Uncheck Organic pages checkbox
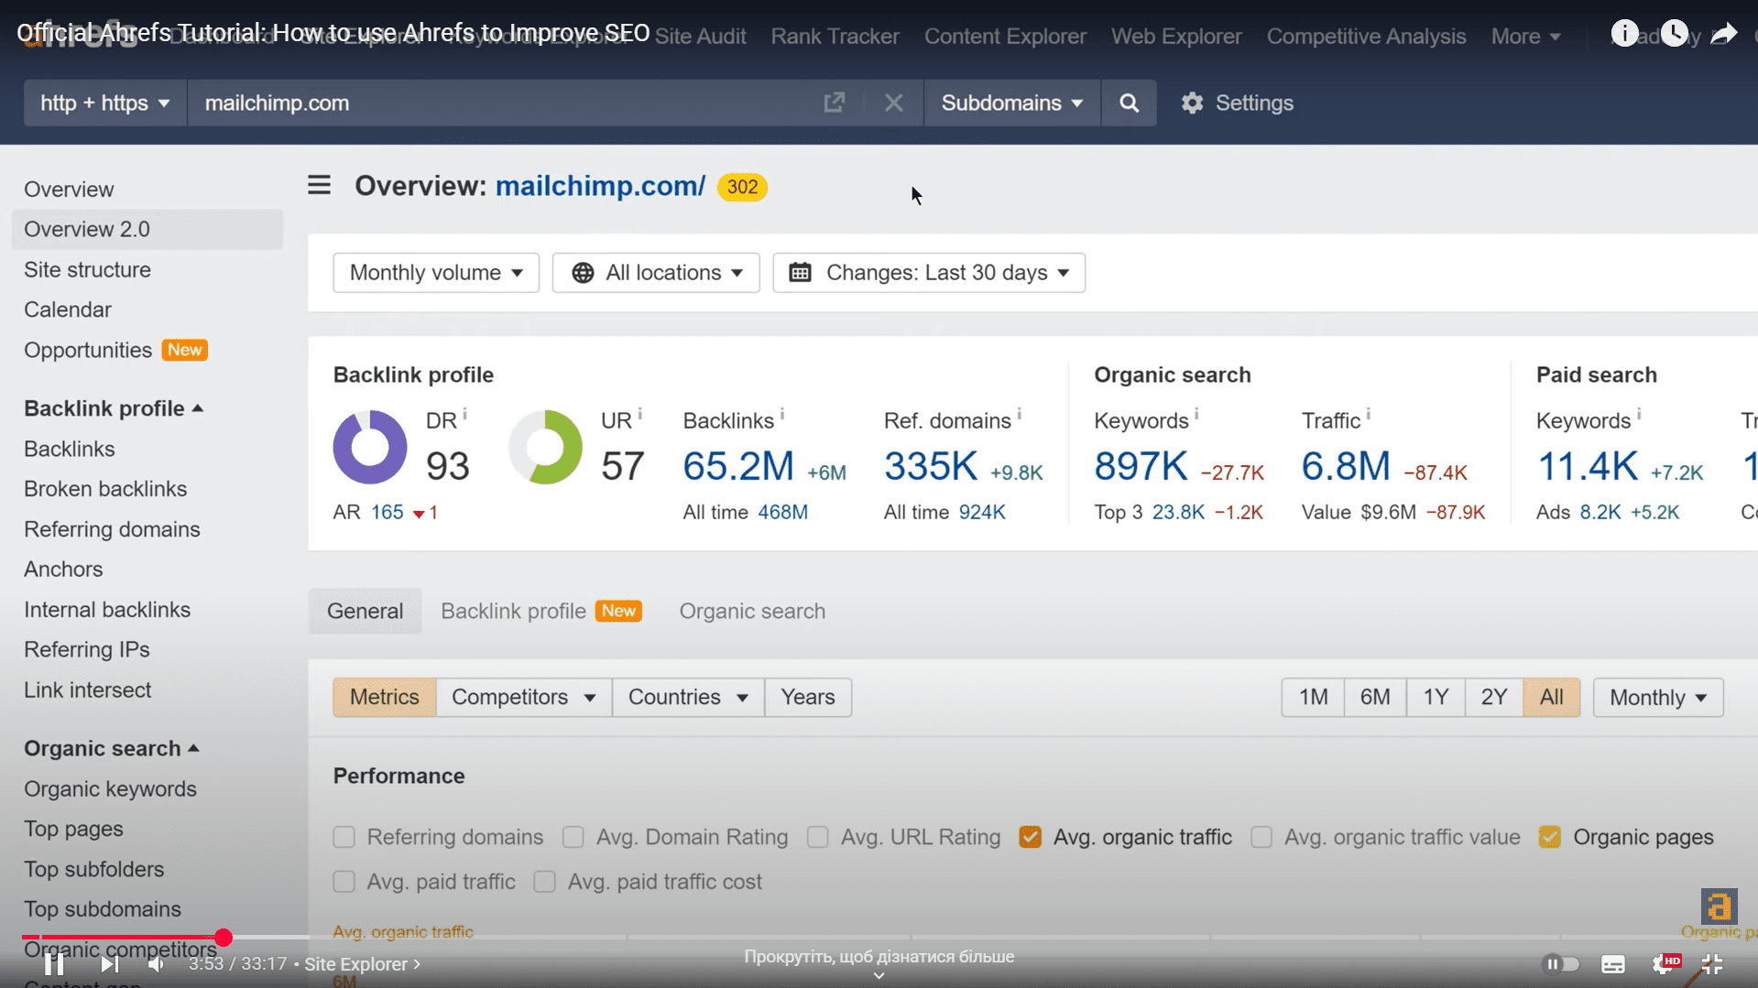Image resolution: width=1758 pixels, height=988 pixels. coord(1549,837)
